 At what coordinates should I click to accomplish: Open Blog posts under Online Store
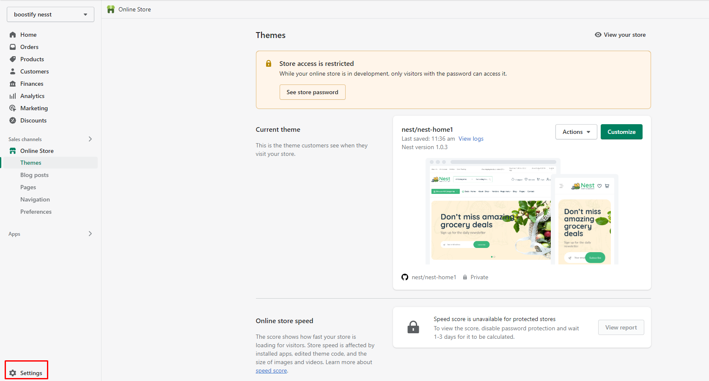(x=34, y=175)
